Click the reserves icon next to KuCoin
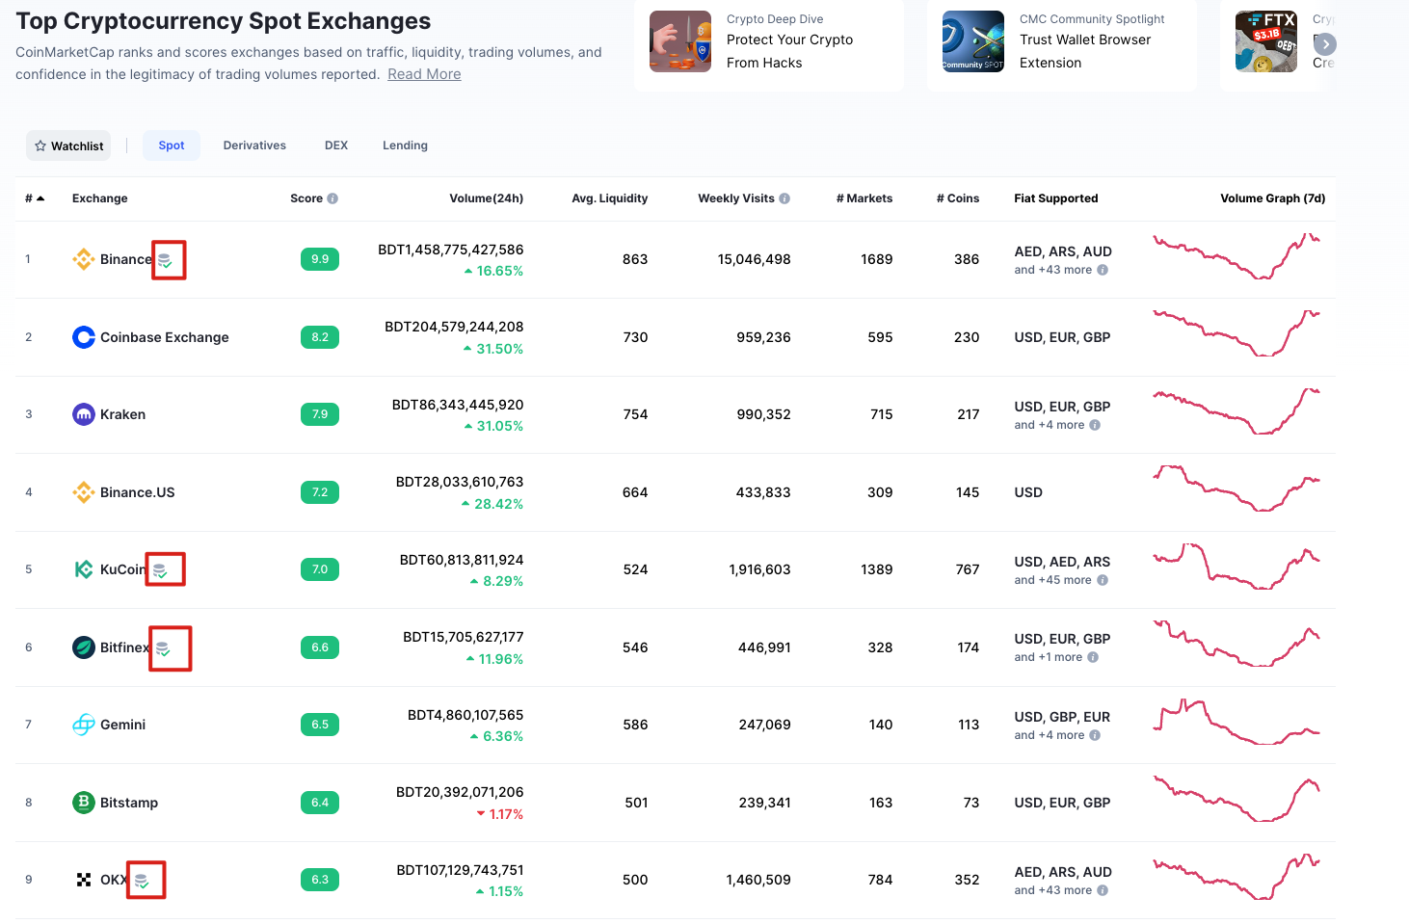 click(161, 570)
